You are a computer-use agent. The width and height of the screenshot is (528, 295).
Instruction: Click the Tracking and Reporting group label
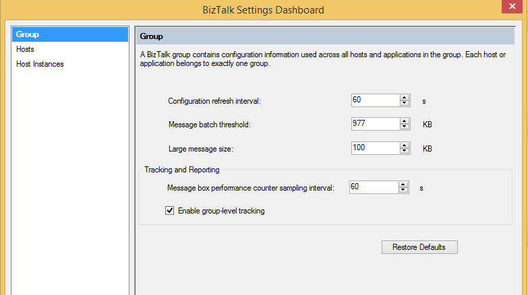coord(182,170)
